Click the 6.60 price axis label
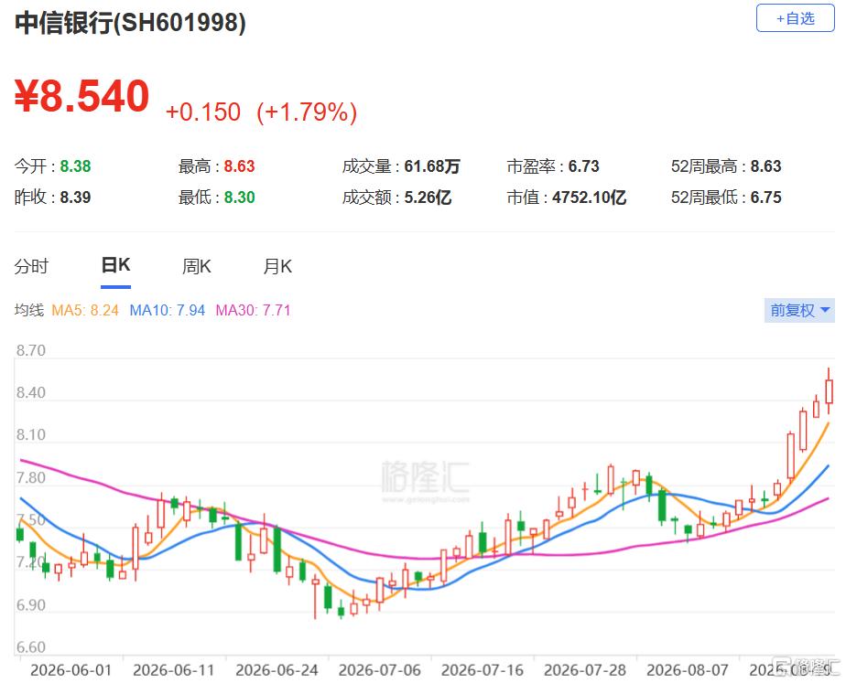 31,647
